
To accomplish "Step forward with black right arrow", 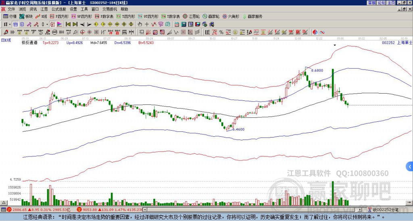I will [x=89, y=25].
